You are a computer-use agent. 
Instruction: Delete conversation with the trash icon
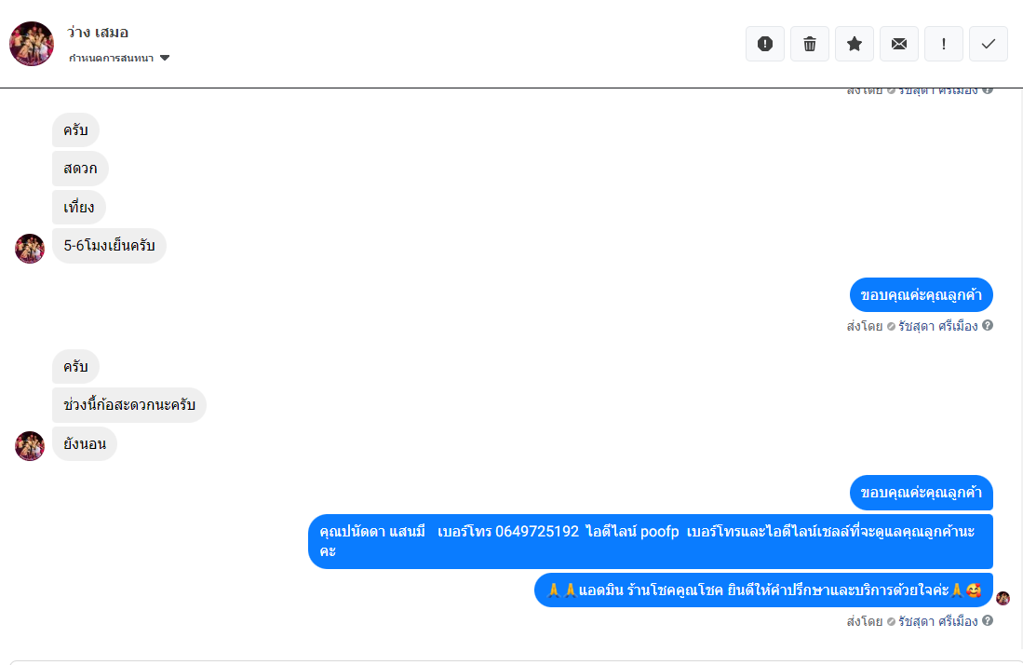(810, 44)
